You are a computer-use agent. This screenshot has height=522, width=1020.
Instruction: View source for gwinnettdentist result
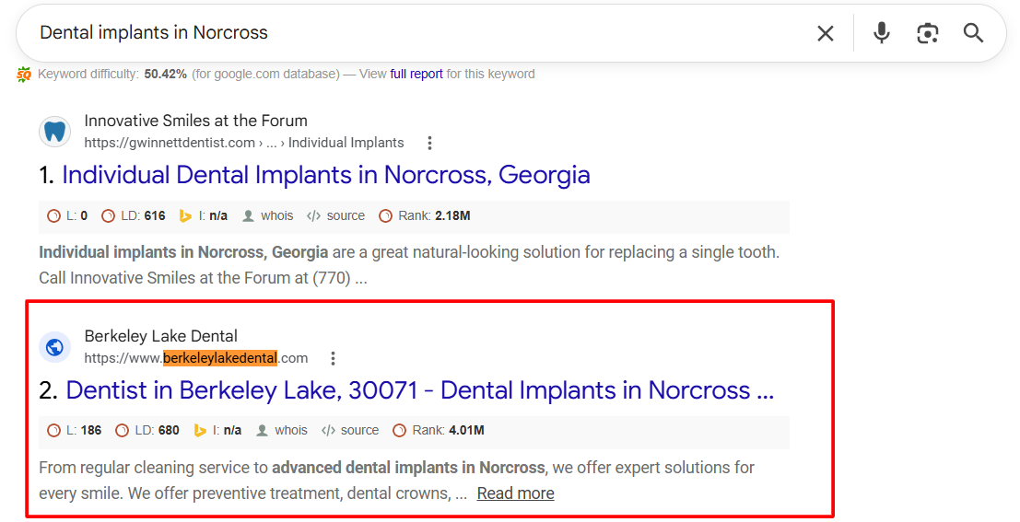pos(335,215)
